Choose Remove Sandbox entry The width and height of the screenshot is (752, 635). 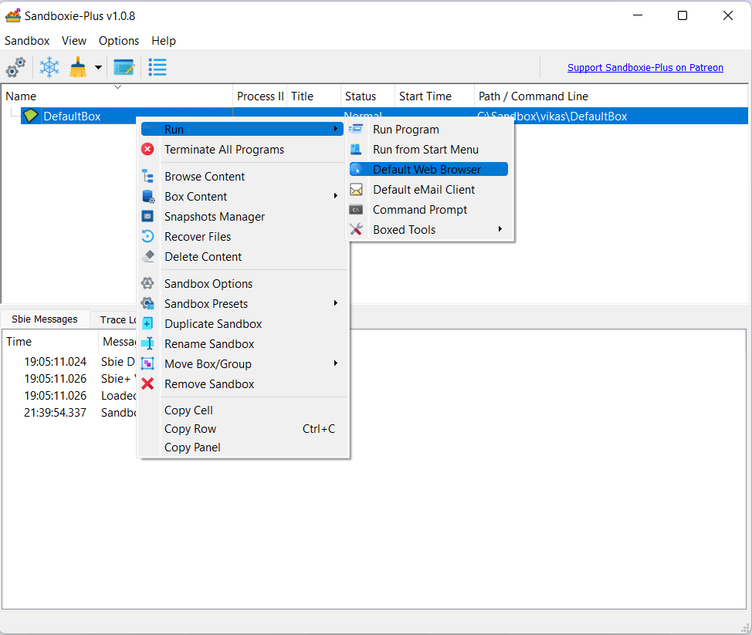242,384
